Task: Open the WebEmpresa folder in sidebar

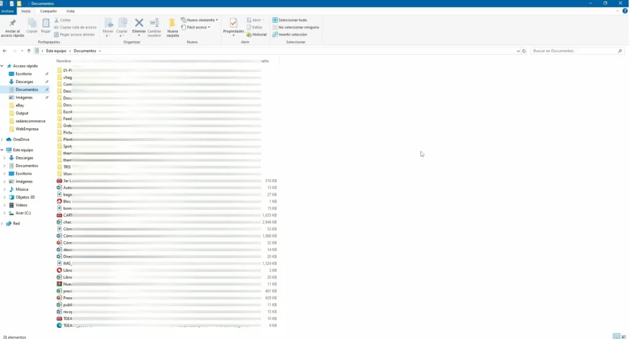Action: [x=27, y=129]
